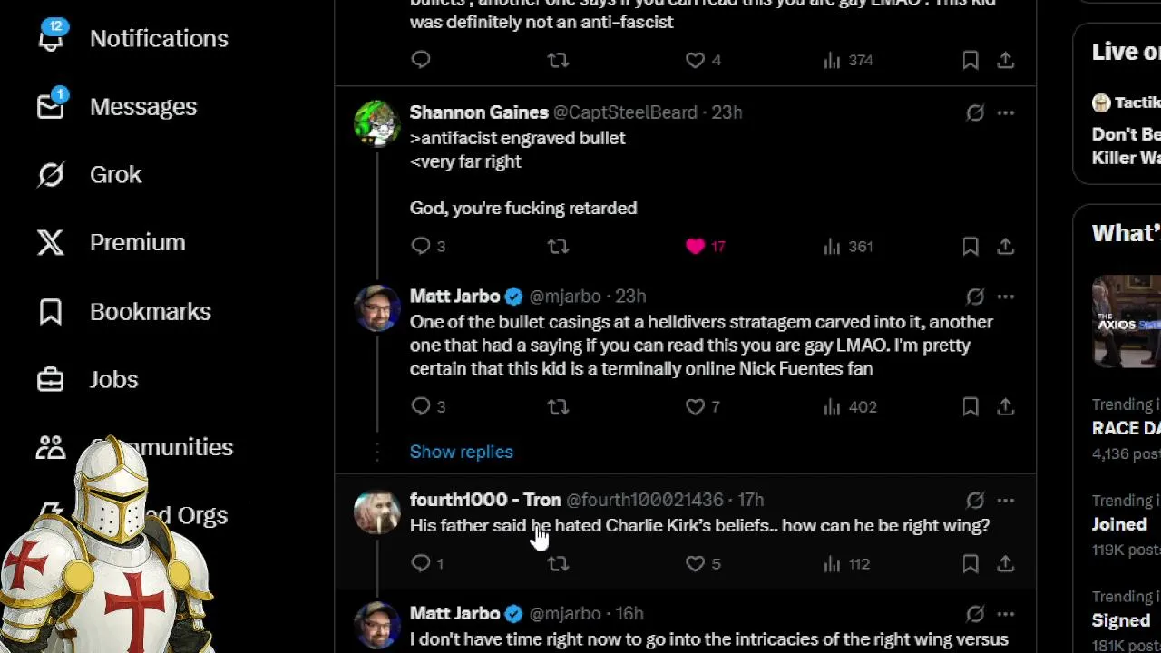Click the X Premium logo icon

[x=51, y=242]
